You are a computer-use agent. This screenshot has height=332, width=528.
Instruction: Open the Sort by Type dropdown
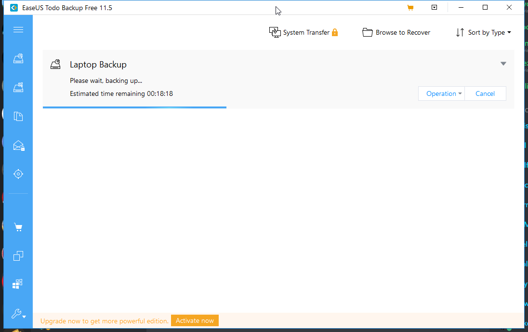point(484,32)
